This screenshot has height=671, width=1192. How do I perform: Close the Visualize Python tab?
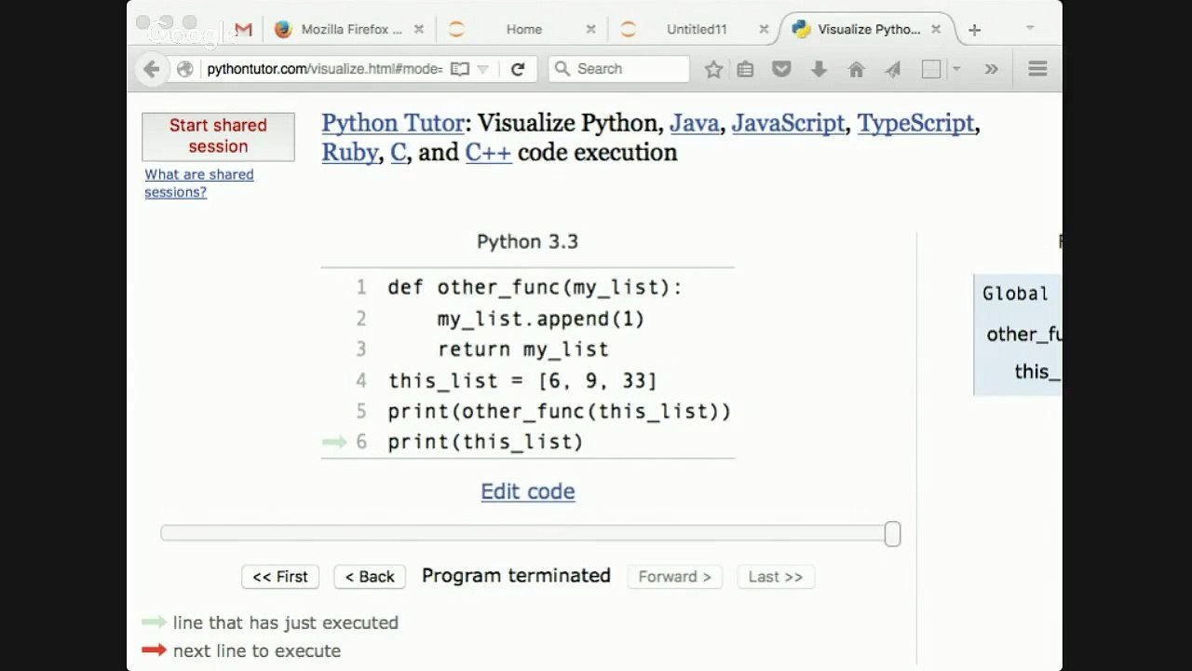(x=936, y=30)
